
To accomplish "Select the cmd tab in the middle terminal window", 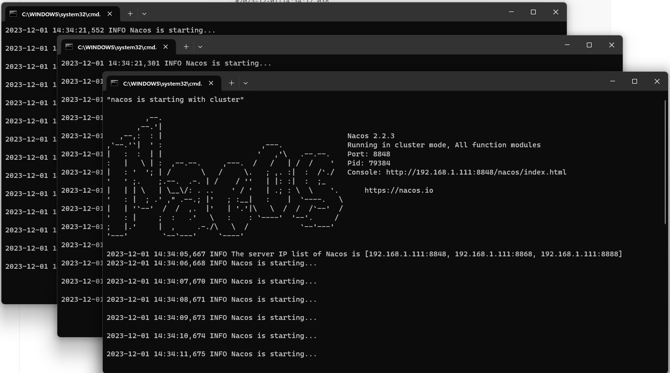I will click(118, 46).
